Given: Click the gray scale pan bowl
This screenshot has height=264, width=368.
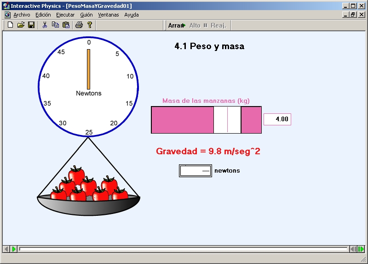Looking at the screenshot, I should 88,206.
